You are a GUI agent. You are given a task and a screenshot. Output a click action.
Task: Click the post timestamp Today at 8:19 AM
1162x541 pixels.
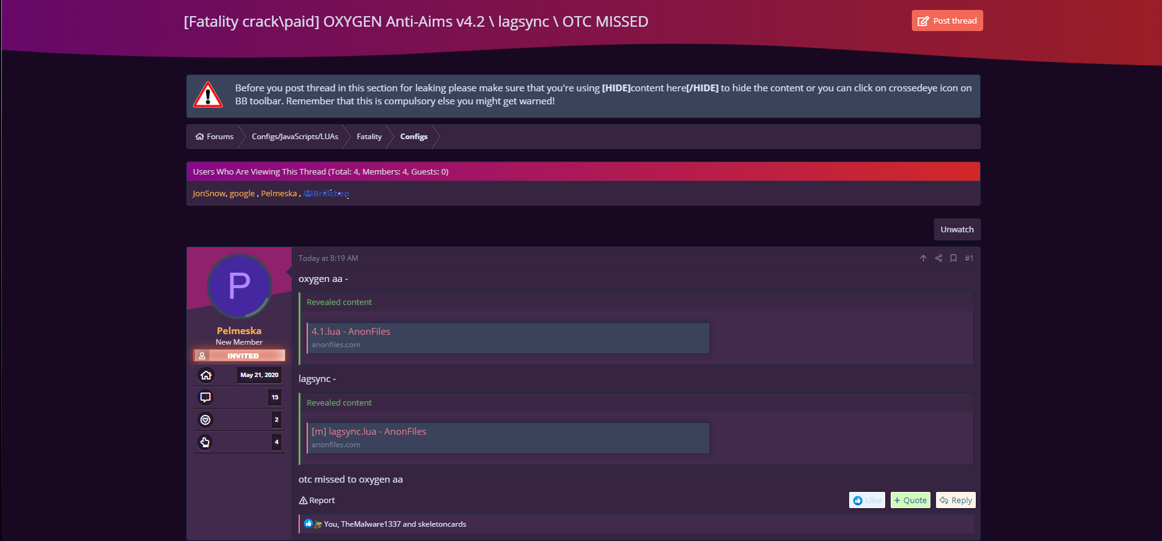coord(328,258)
